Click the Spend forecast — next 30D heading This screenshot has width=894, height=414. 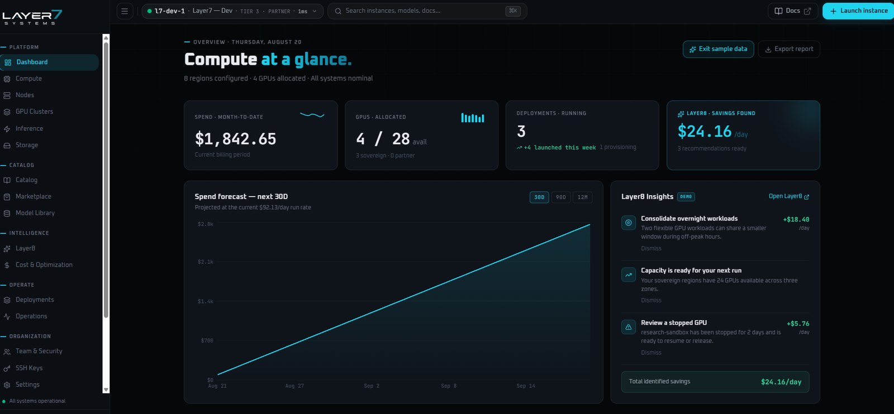click(x=241, y=197)
